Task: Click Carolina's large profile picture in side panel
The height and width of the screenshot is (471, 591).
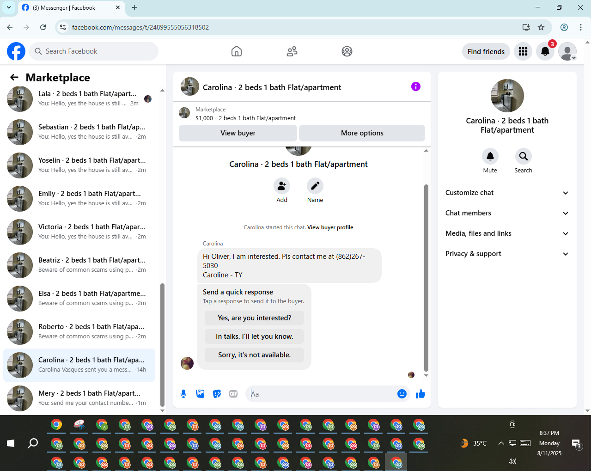Action: (x=507, y=96)
